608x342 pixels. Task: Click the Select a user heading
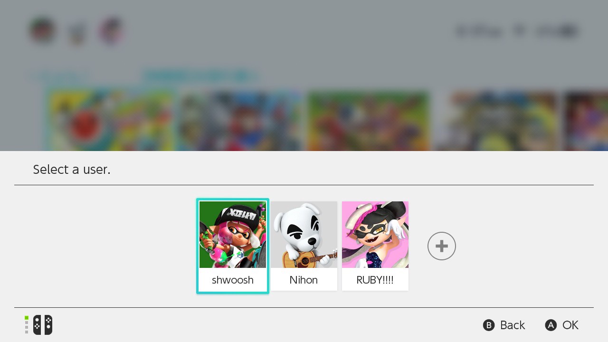pos(72,169)
